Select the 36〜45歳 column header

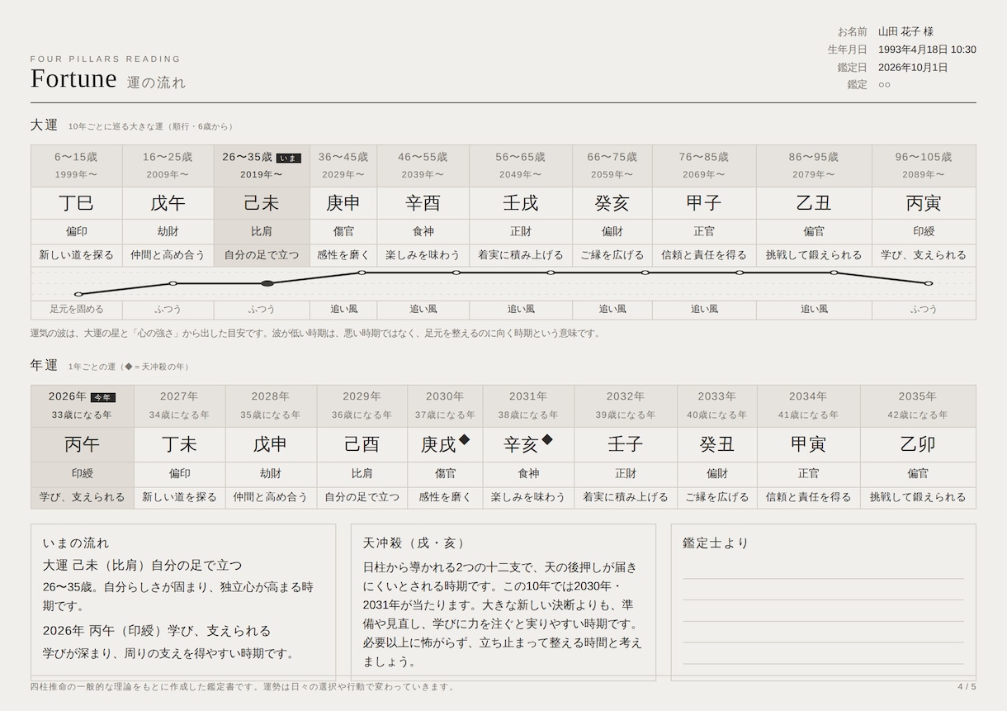[343, 166]
